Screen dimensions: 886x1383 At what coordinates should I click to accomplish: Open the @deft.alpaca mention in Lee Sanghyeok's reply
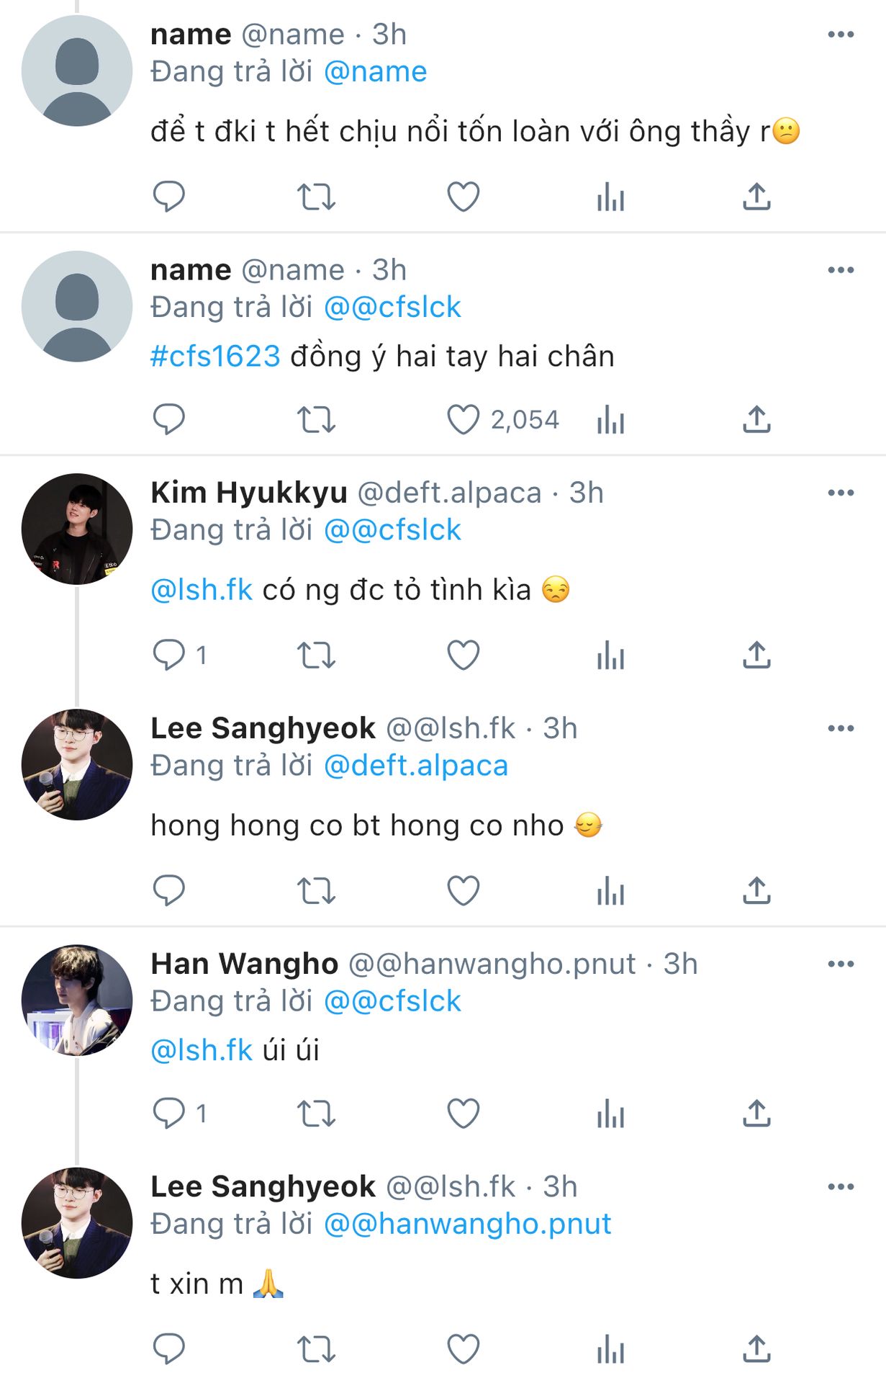tap(416, 766)
